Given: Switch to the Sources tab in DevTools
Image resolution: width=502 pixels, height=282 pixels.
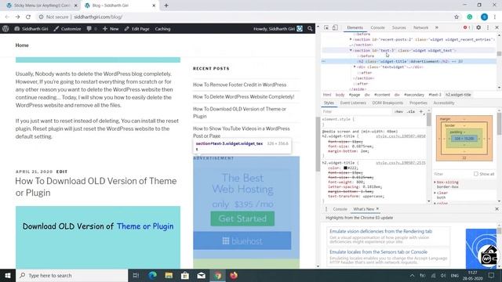Looking at the screenshot, I should coord(399,28).
